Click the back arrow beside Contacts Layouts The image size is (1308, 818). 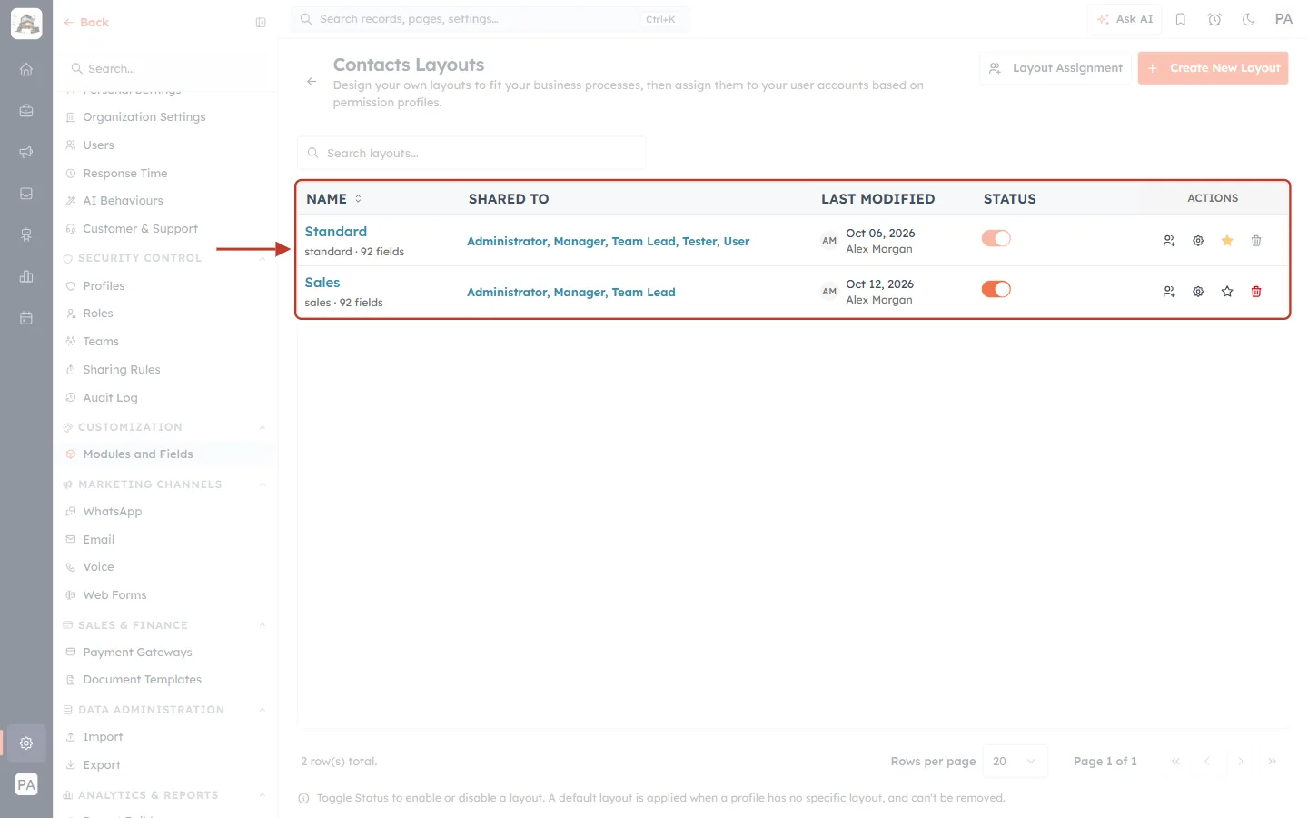pos(312,82)
